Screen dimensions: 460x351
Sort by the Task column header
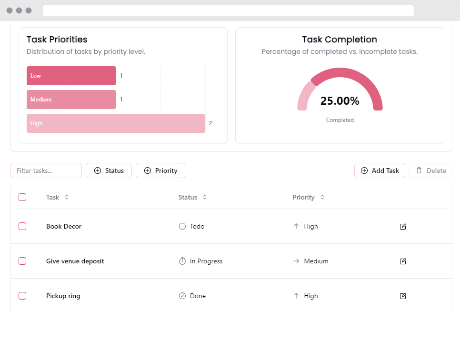[x=57, y=197]
